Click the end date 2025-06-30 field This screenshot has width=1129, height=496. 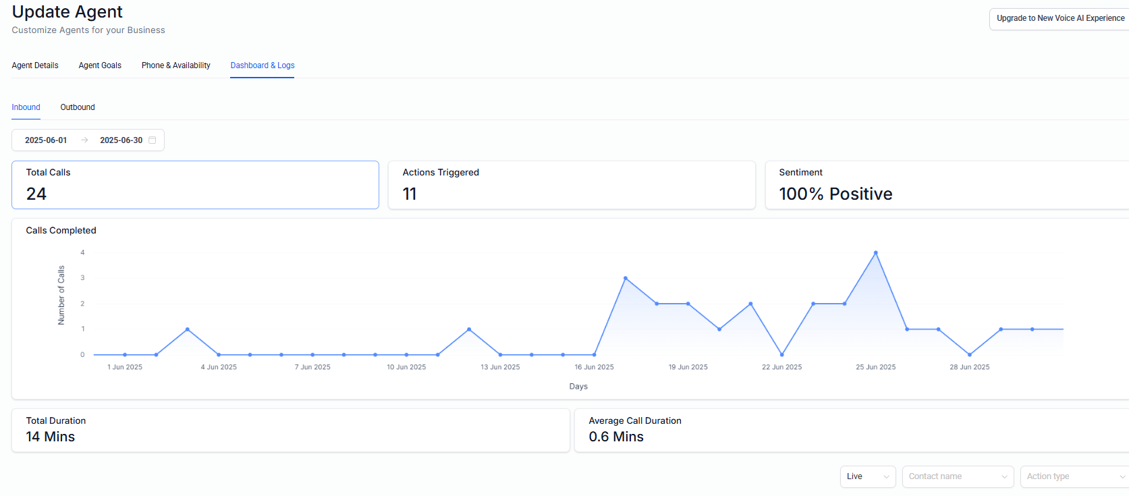tap(121, 140)
